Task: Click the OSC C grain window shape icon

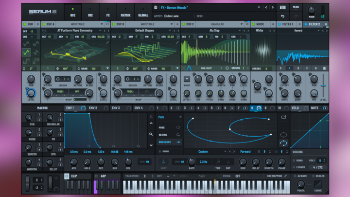Action: pyautogui.click(x=189, y=68)
